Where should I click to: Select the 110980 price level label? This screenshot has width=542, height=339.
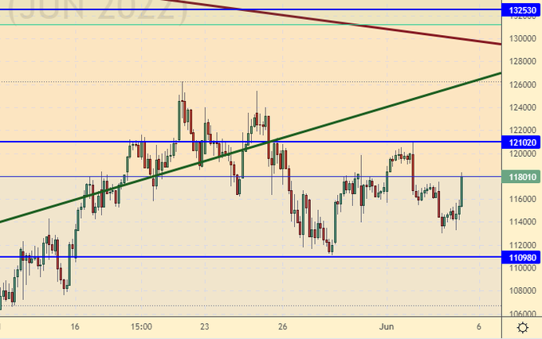[521, 257]
